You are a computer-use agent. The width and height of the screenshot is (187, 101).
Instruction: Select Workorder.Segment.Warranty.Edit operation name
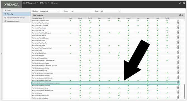tap(43, 91)
